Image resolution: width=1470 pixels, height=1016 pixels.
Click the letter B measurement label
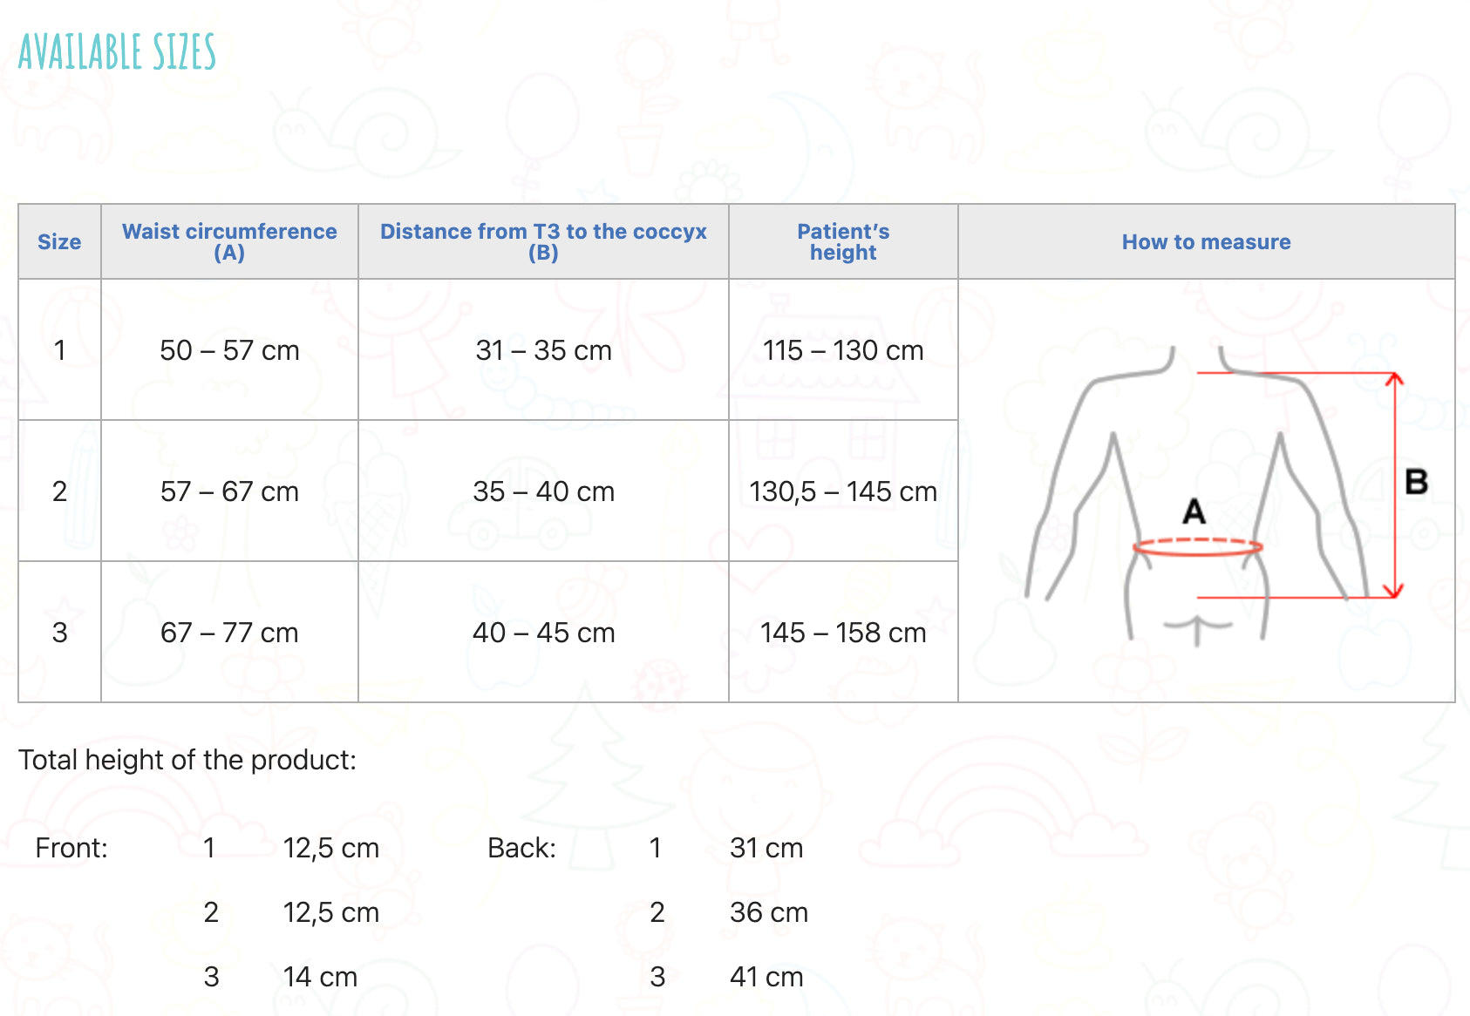pos(1416,482)
